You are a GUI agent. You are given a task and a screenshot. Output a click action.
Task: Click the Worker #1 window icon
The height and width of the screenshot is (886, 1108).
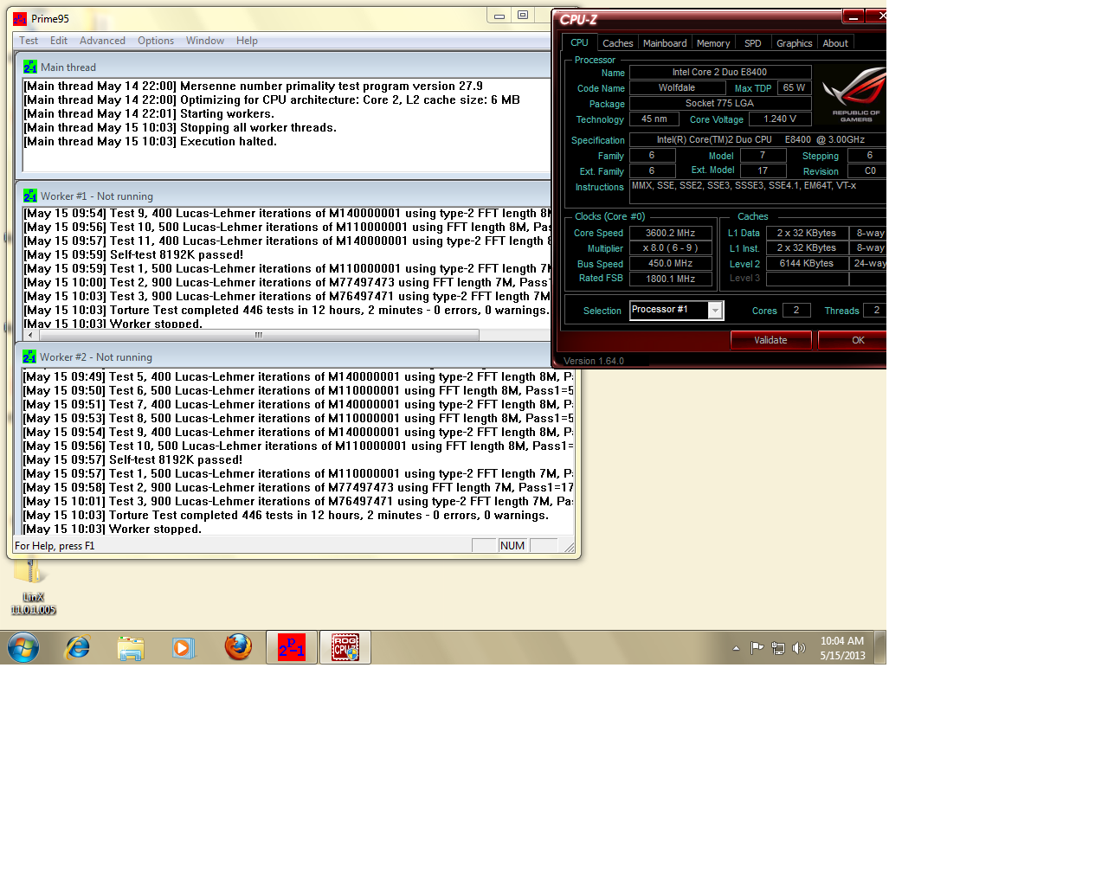[30, 196]
